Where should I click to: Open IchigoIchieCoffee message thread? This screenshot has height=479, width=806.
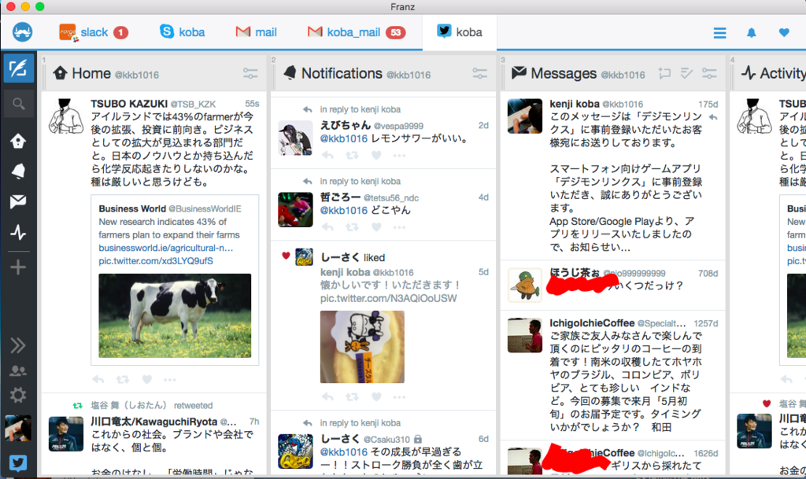click(x=612, y=374)
